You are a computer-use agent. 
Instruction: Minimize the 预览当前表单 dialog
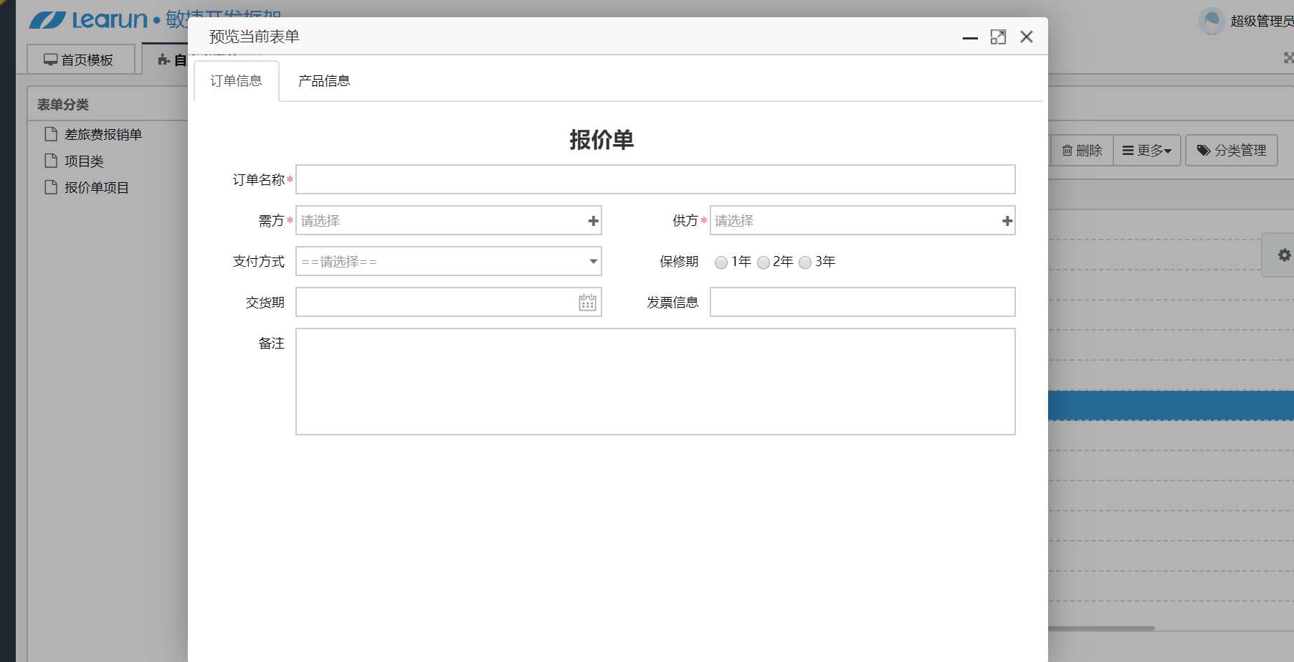coord(970,37)
